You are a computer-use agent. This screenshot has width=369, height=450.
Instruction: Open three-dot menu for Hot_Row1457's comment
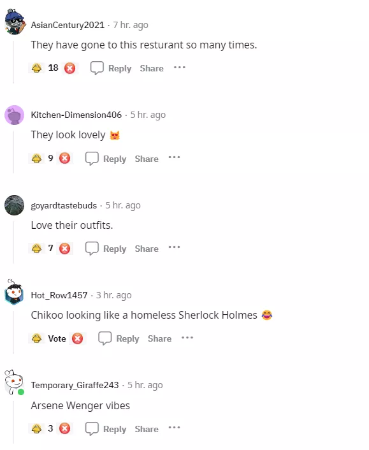[x=187, y=338]
